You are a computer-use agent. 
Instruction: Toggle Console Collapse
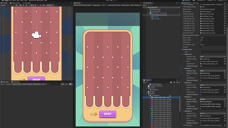point(8,84)
